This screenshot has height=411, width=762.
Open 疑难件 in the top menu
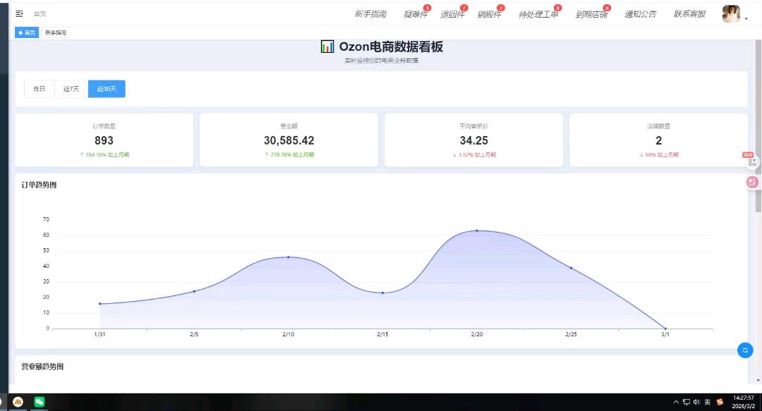click(x=416, y=14)
